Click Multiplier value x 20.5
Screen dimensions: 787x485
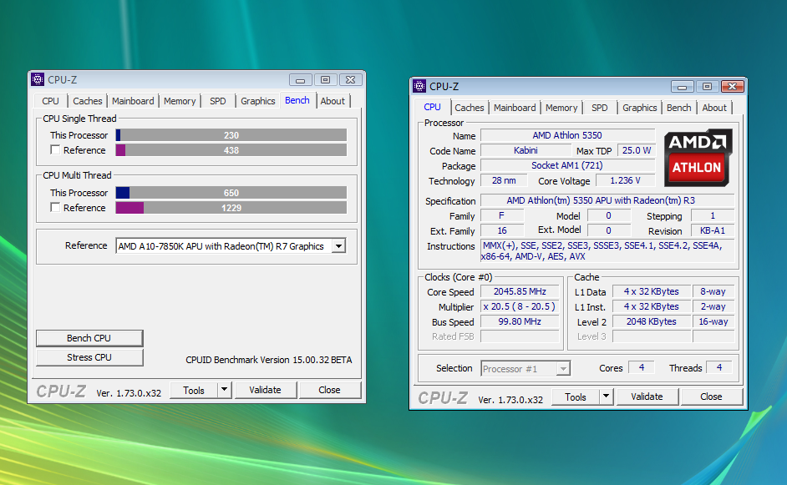point(520,306)
